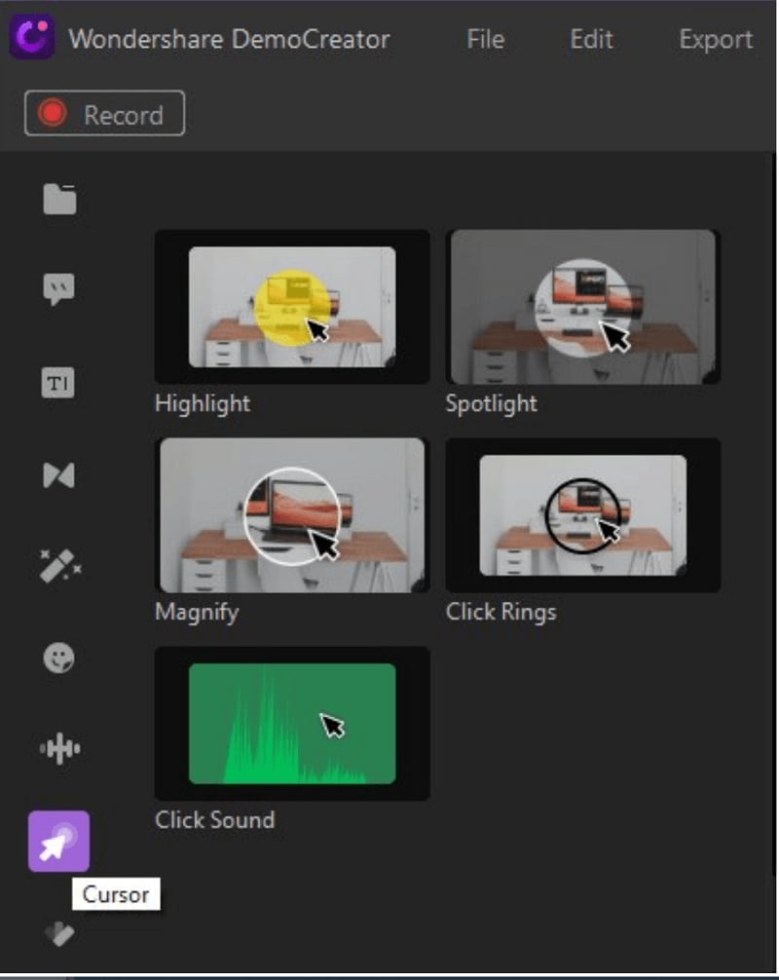Image resolution: width=779 pixels, height=980 pixels.
Task: Click the Wondershare DemoCreator logo icon
Action: point(32,37)
